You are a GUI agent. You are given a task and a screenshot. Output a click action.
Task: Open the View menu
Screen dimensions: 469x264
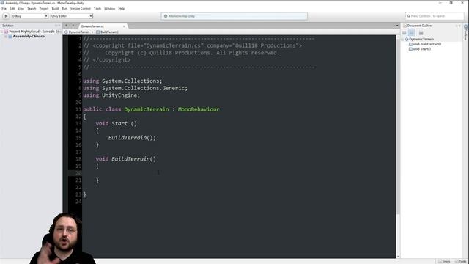pyautogui.click(x=21, y=9)
